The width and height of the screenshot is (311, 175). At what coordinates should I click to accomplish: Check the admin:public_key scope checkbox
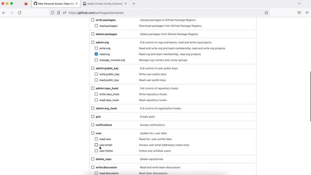pos(93,68)
